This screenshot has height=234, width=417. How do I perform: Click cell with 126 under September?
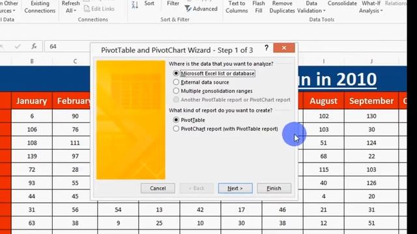pos(371,183)
